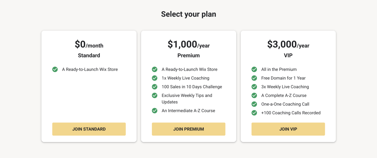This screenshot has width=377, height=158.
Task: Click the Premium plan title text
Action: pyautogui.click(x=188, y=55)
